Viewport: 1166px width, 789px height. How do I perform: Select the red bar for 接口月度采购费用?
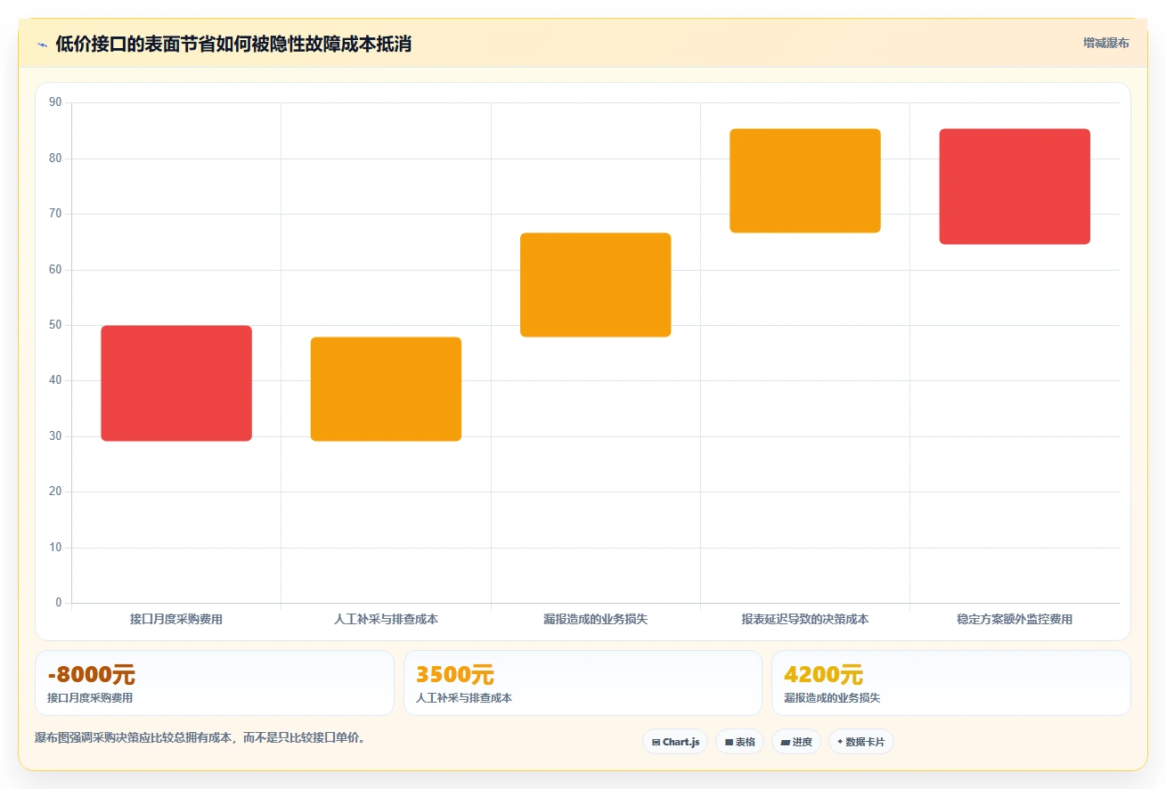(x=176, y=383)
